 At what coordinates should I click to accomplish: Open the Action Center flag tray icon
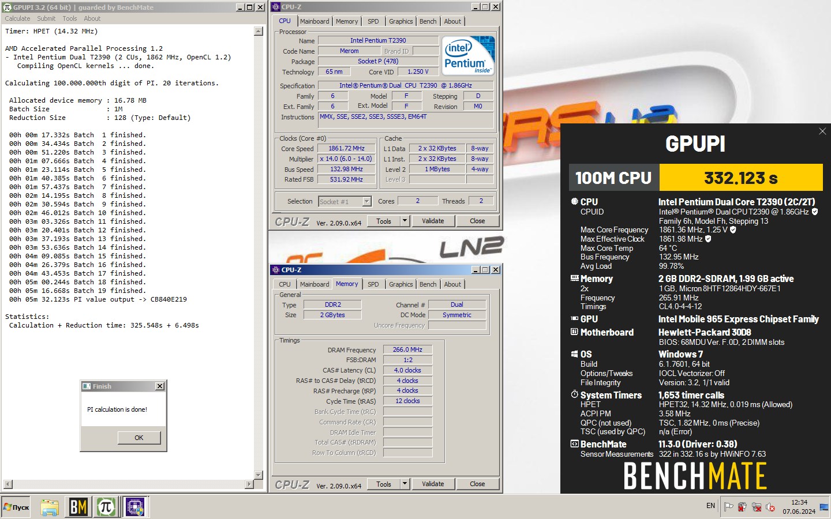click(728, 507)
